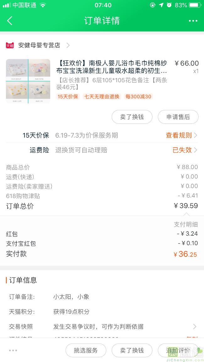Open the 南极人婴儿浴巾 product title
The image size is (204, 362).
[x=112, y=67]
